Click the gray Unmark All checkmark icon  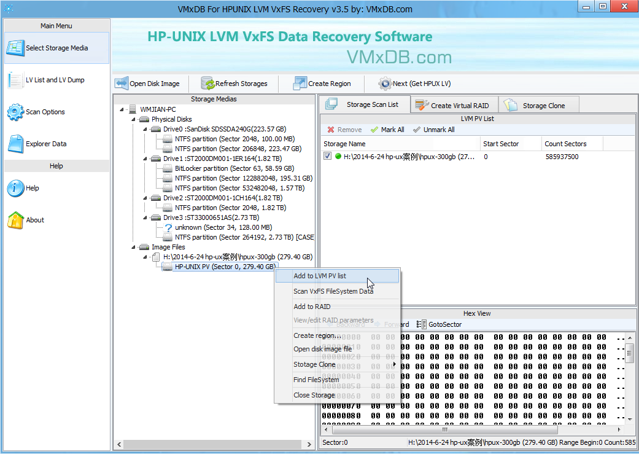(x=417, y=130)
